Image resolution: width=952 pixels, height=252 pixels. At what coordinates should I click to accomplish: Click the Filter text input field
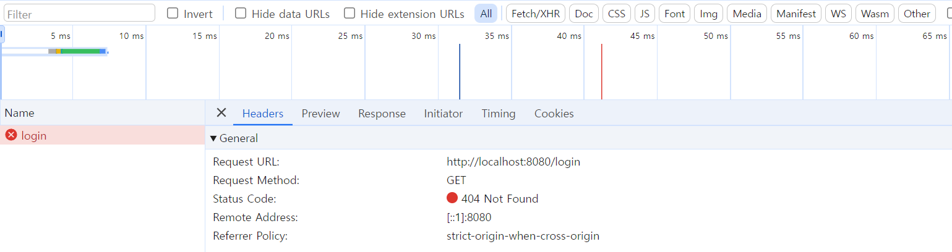click(79, 14)
